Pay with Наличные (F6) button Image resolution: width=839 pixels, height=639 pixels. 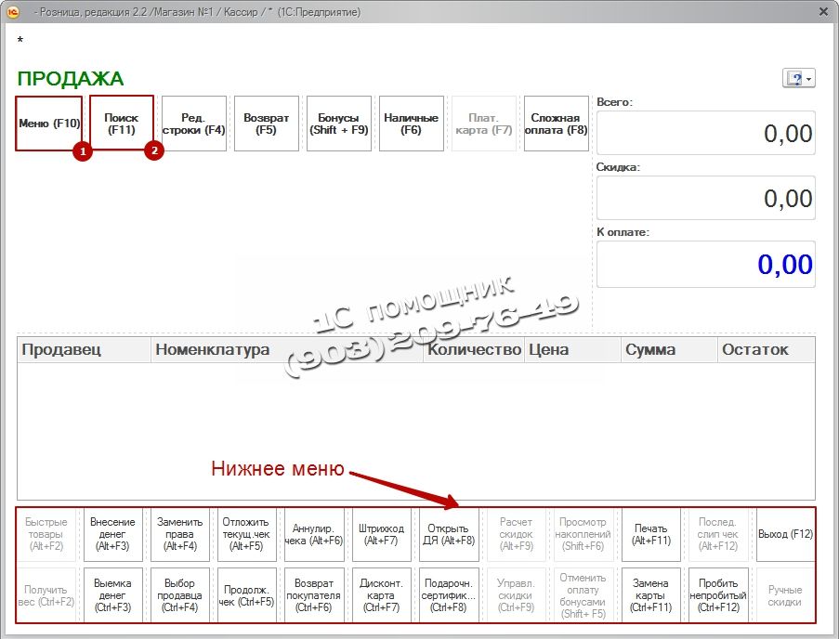(x=411, y=124)
